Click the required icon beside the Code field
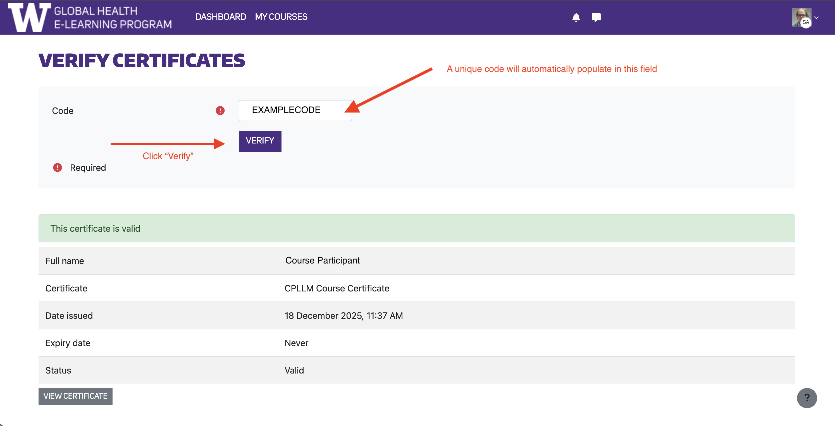Viewport: 835px width, 426px height. [220, 111]
